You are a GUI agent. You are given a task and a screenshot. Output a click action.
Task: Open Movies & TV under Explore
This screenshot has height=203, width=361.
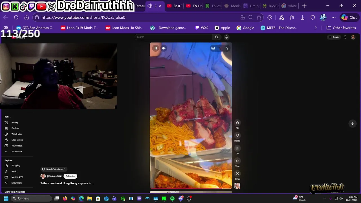pyautogui.click(x=17, y=177)
